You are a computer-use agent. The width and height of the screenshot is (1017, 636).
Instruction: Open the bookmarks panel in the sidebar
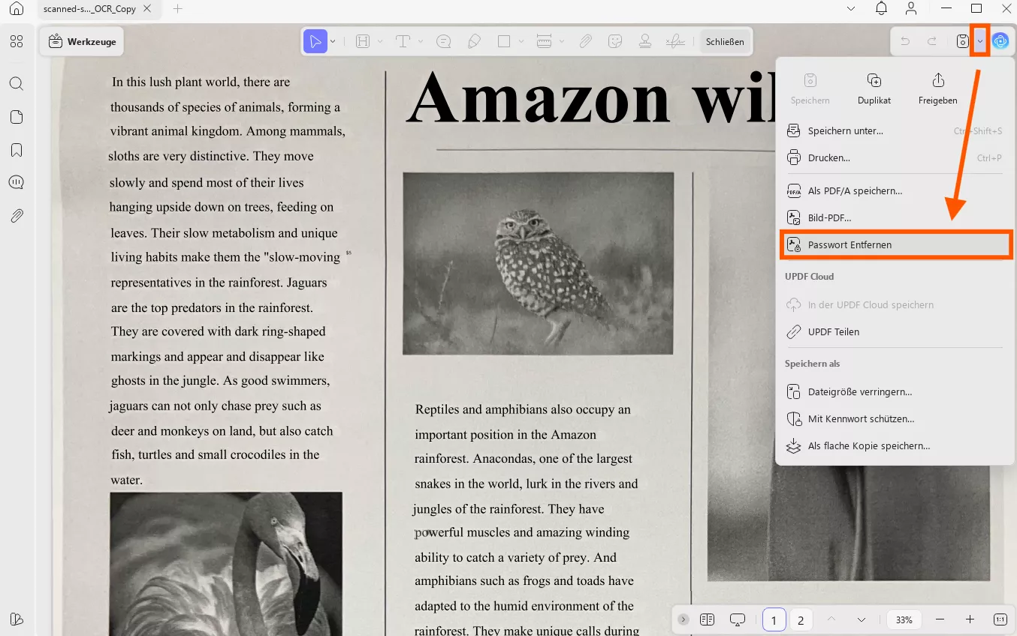click(17, 150)
